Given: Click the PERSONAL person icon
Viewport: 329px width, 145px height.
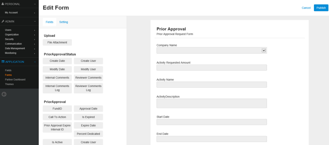Looking at the screenshot, I should [3, 4].
